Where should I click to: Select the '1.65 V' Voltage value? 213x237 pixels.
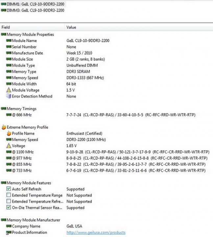coord(71,146)
